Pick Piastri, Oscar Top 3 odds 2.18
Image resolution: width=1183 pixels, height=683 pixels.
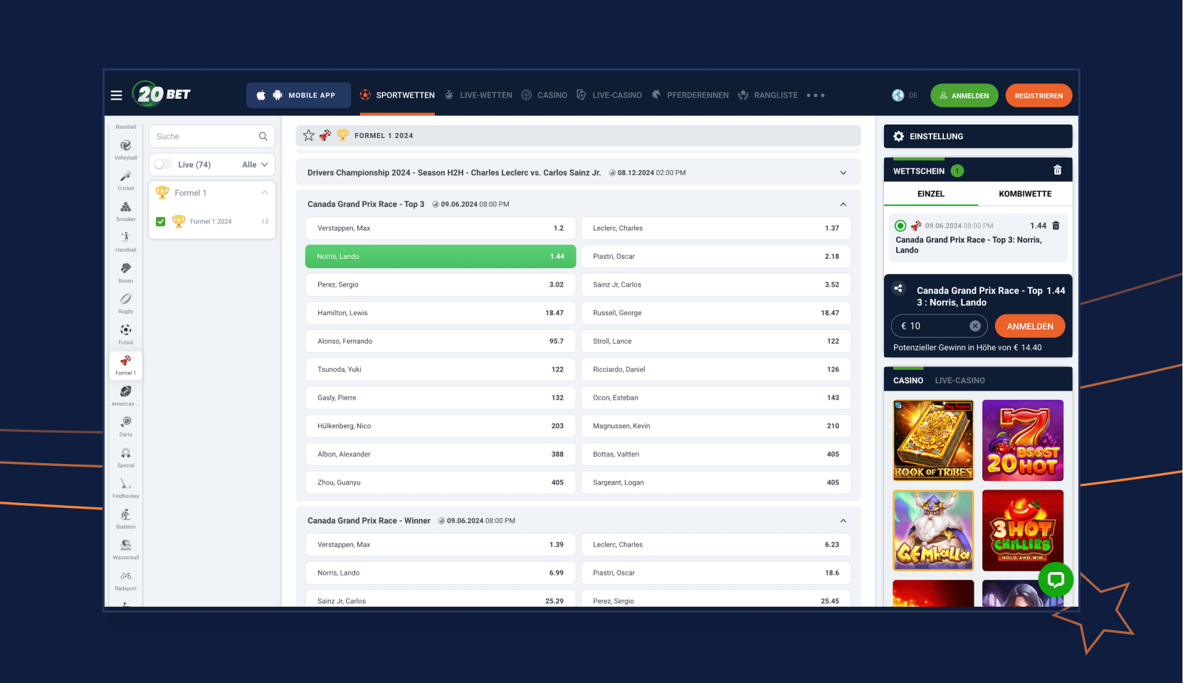click(x=716, y=256)
